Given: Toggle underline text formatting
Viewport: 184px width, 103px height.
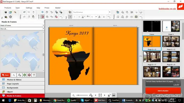Looking at the screenshot, I should click(79, 17).
